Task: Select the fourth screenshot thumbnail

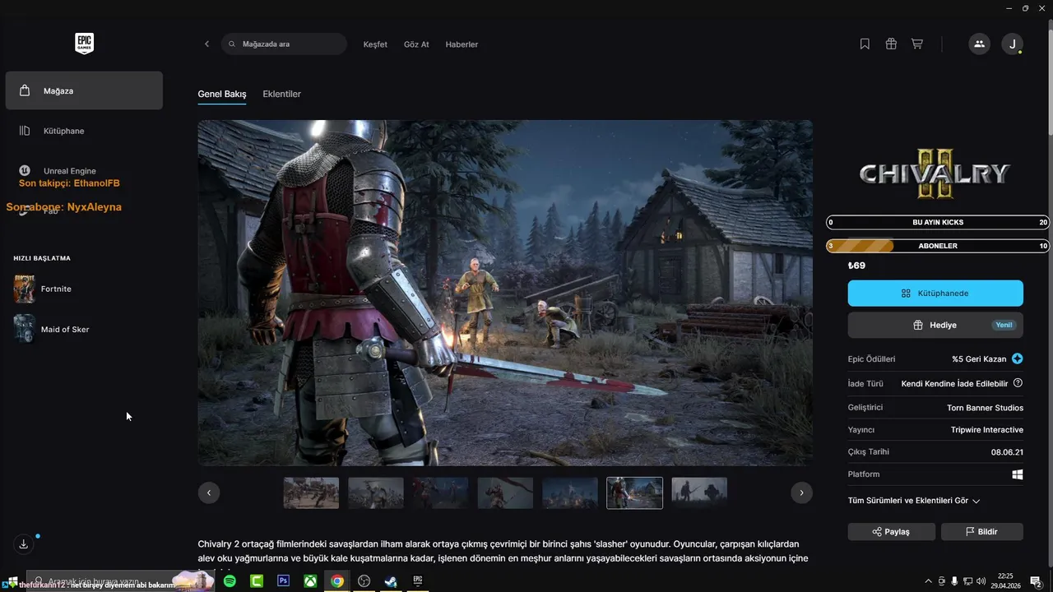Action: [505, 493]
